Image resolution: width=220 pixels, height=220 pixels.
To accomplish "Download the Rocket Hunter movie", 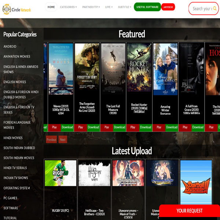I will (146, 127).
